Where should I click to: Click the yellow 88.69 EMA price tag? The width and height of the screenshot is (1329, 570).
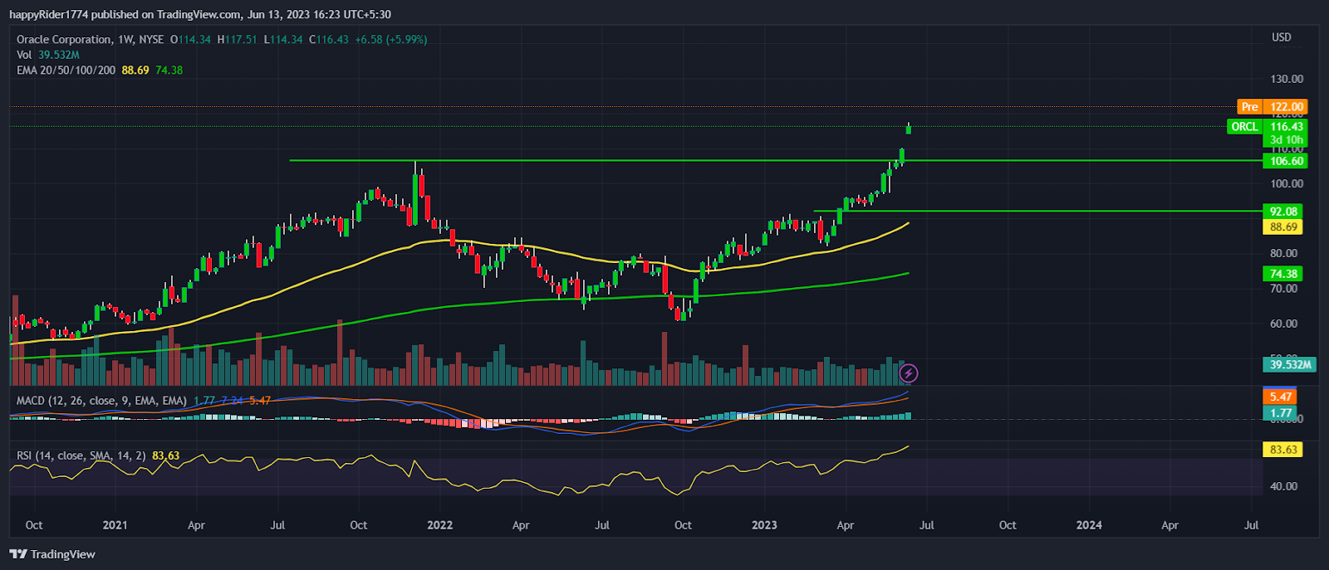[1282, 227]
